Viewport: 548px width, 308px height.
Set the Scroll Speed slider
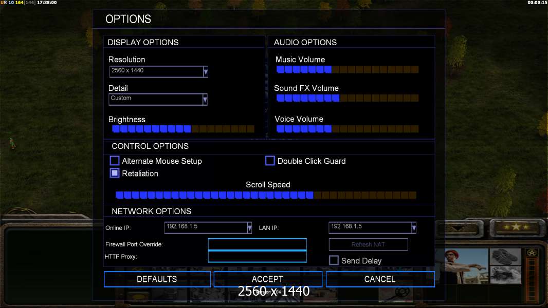266,195
